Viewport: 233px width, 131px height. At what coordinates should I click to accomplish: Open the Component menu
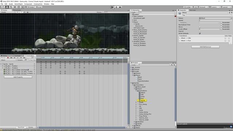point(28,4)
